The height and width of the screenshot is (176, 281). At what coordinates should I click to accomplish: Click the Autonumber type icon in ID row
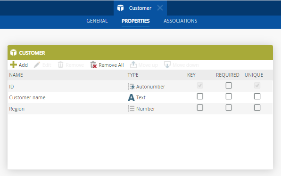(x=131, y=87)
